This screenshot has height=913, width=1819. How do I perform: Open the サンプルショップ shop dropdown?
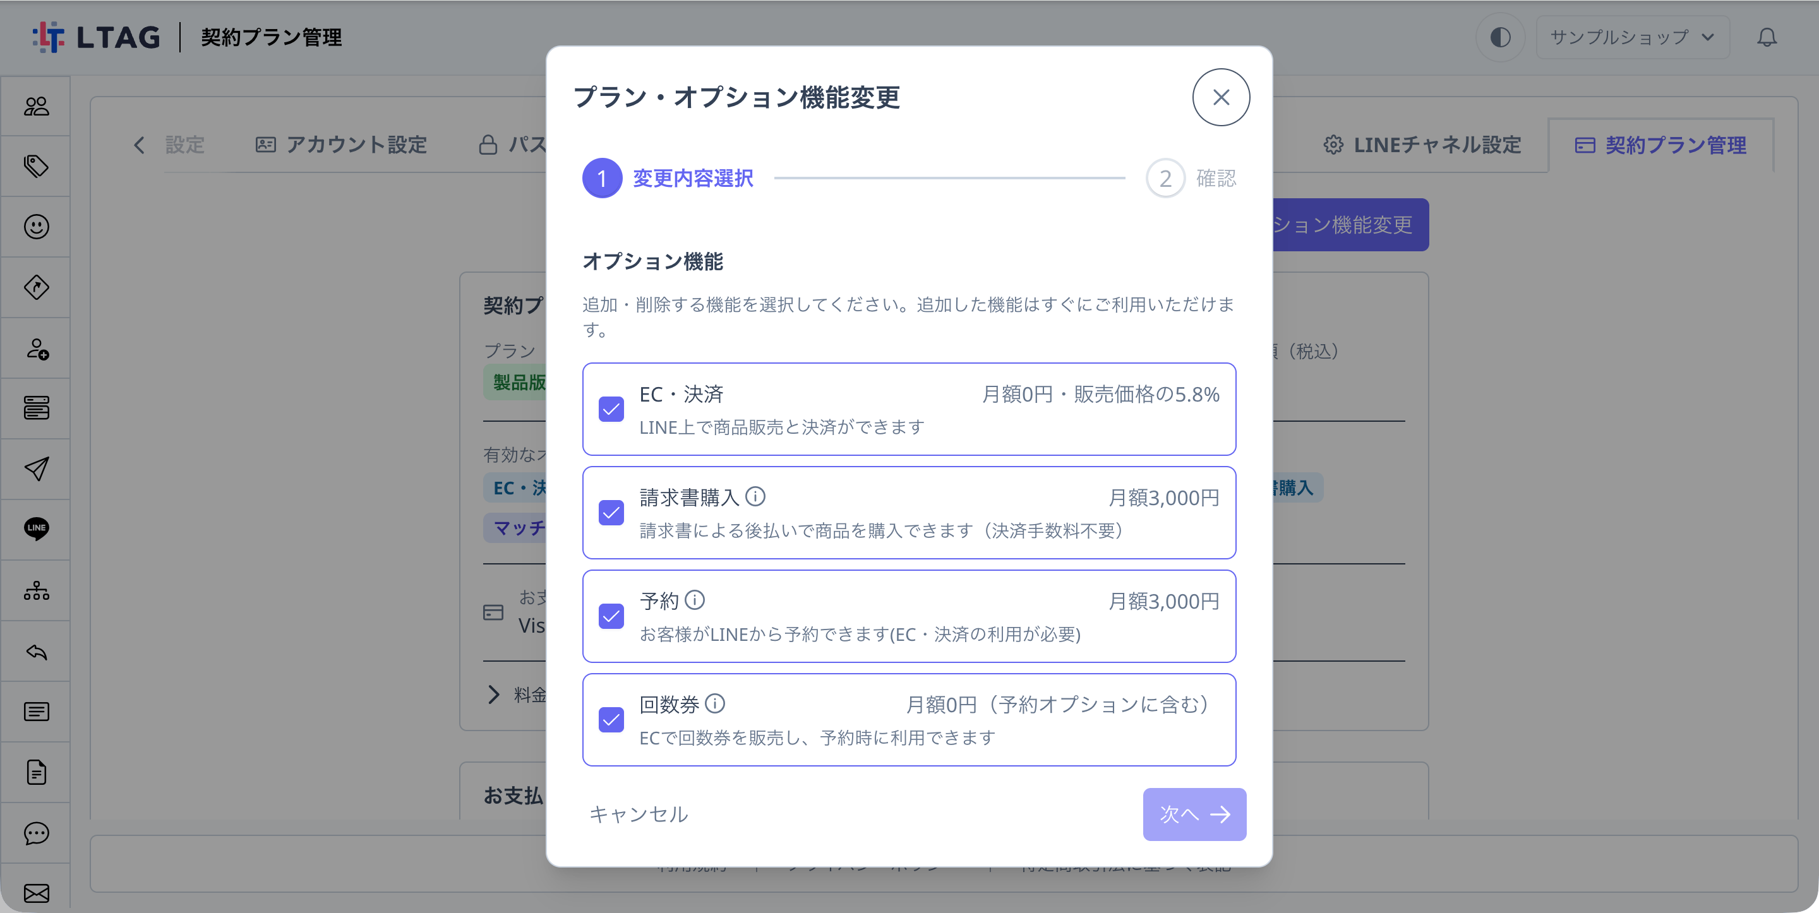[1632, 37]
